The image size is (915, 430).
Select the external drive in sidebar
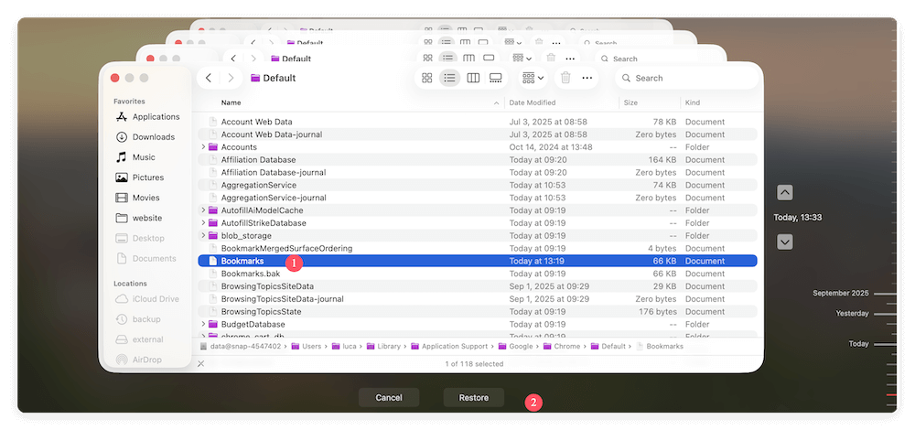139,339
